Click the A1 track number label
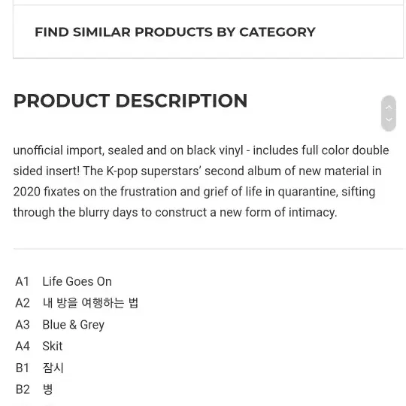 23,281
